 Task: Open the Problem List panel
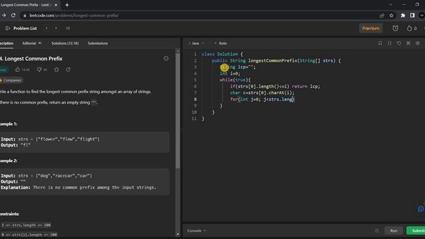(x=21, y=28)
